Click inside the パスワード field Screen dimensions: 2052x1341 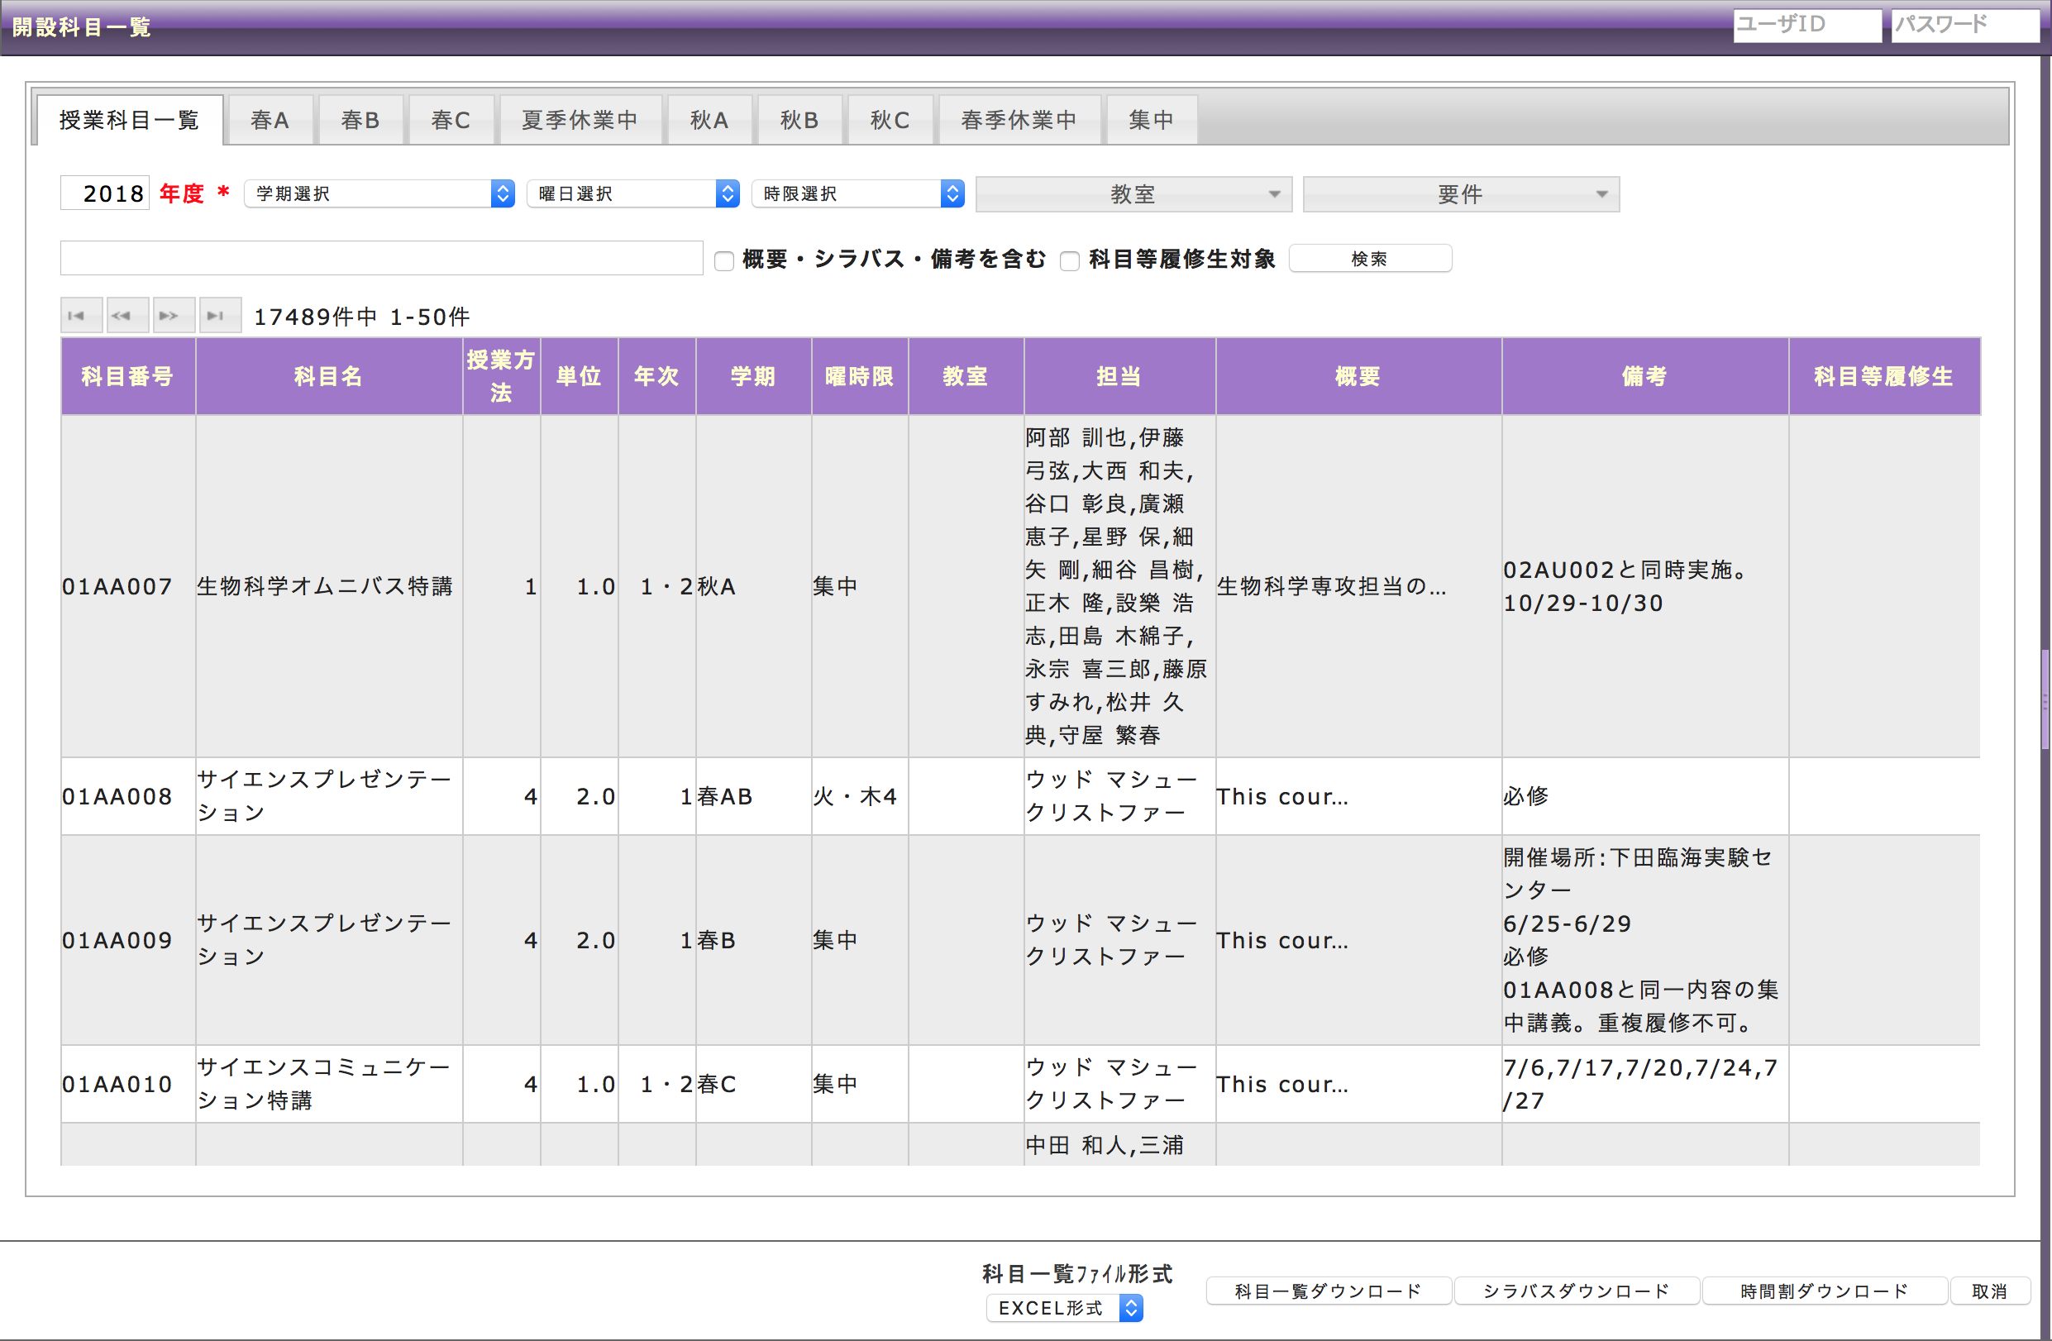pyautogui.click(x=1964, y=25)
